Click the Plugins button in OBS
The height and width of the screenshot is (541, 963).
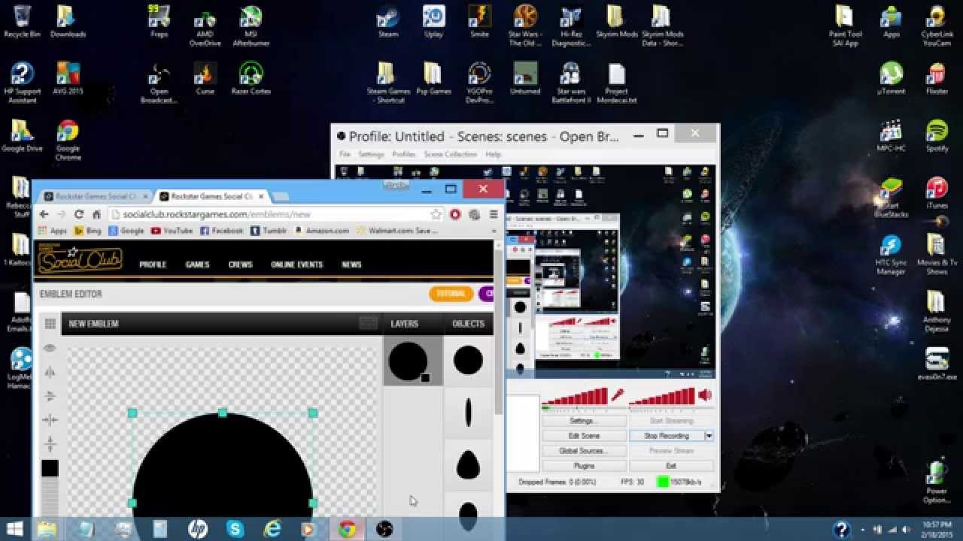[584, 466]
